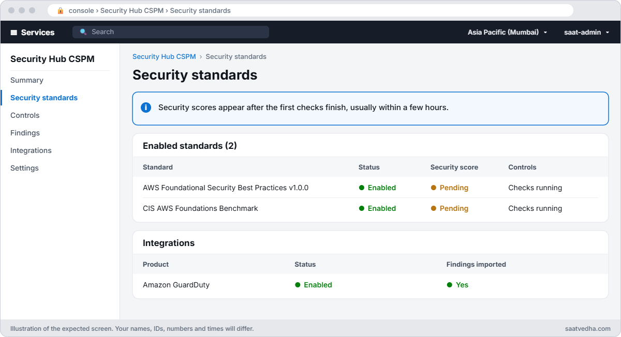Click the security scores info banner text
Screen dimensions: 621x337
(x=303, y=108)
